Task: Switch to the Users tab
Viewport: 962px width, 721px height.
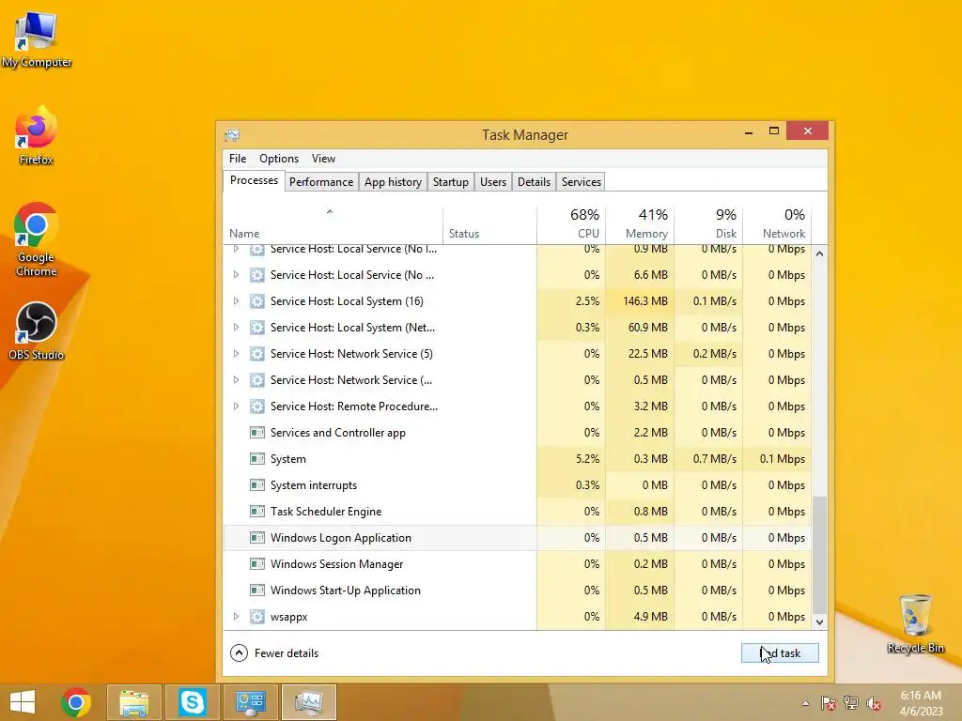Action: [492, 182]
